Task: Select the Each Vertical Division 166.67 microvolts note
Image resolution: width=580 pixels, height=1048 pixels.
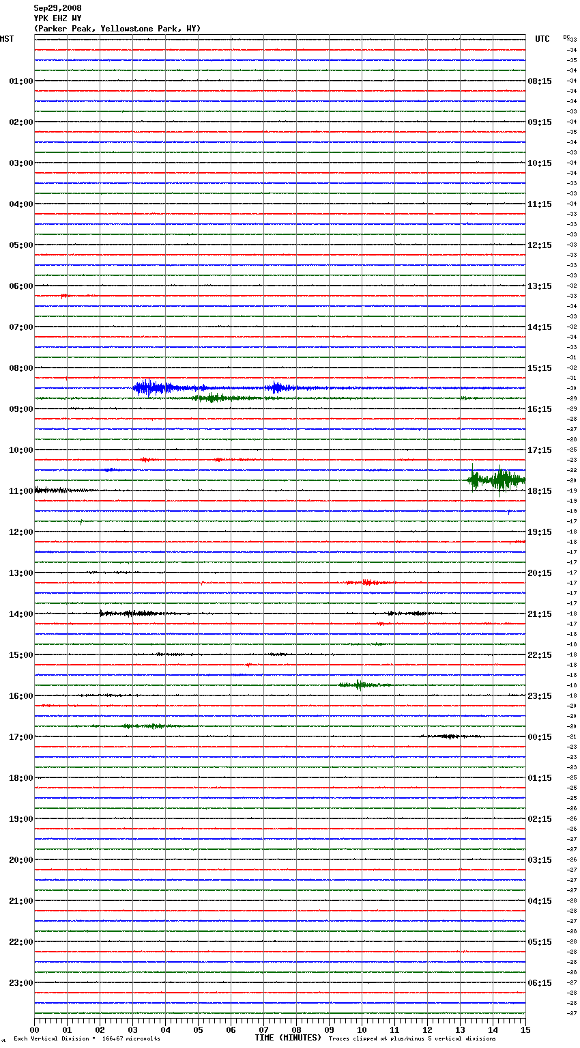Action: tap(87, 1039)
